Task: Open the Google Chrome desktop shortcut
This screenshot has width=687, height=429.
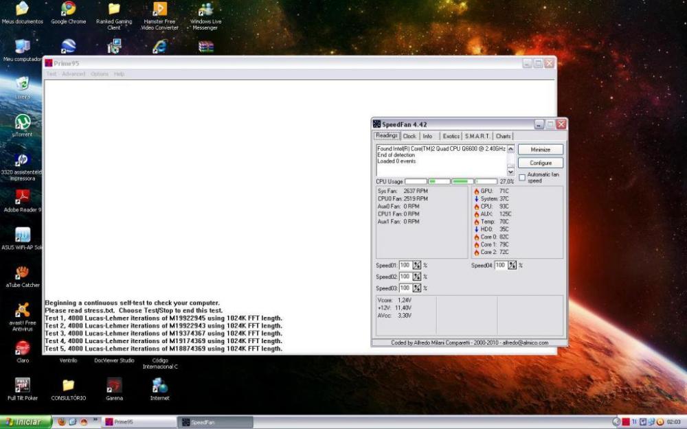Action: 68,9
